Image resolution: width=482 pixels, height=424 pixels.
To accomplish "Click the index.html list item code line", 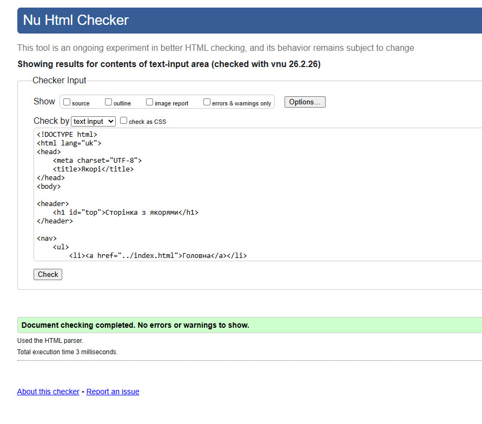I will coord(158,256).
